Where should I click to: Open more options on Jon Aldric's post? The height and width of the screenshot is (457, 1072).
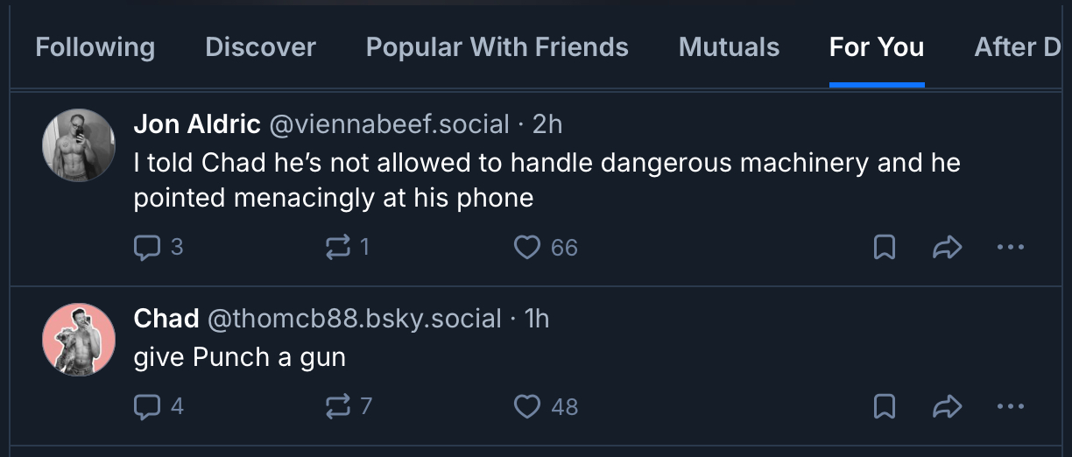[1010, 248]
